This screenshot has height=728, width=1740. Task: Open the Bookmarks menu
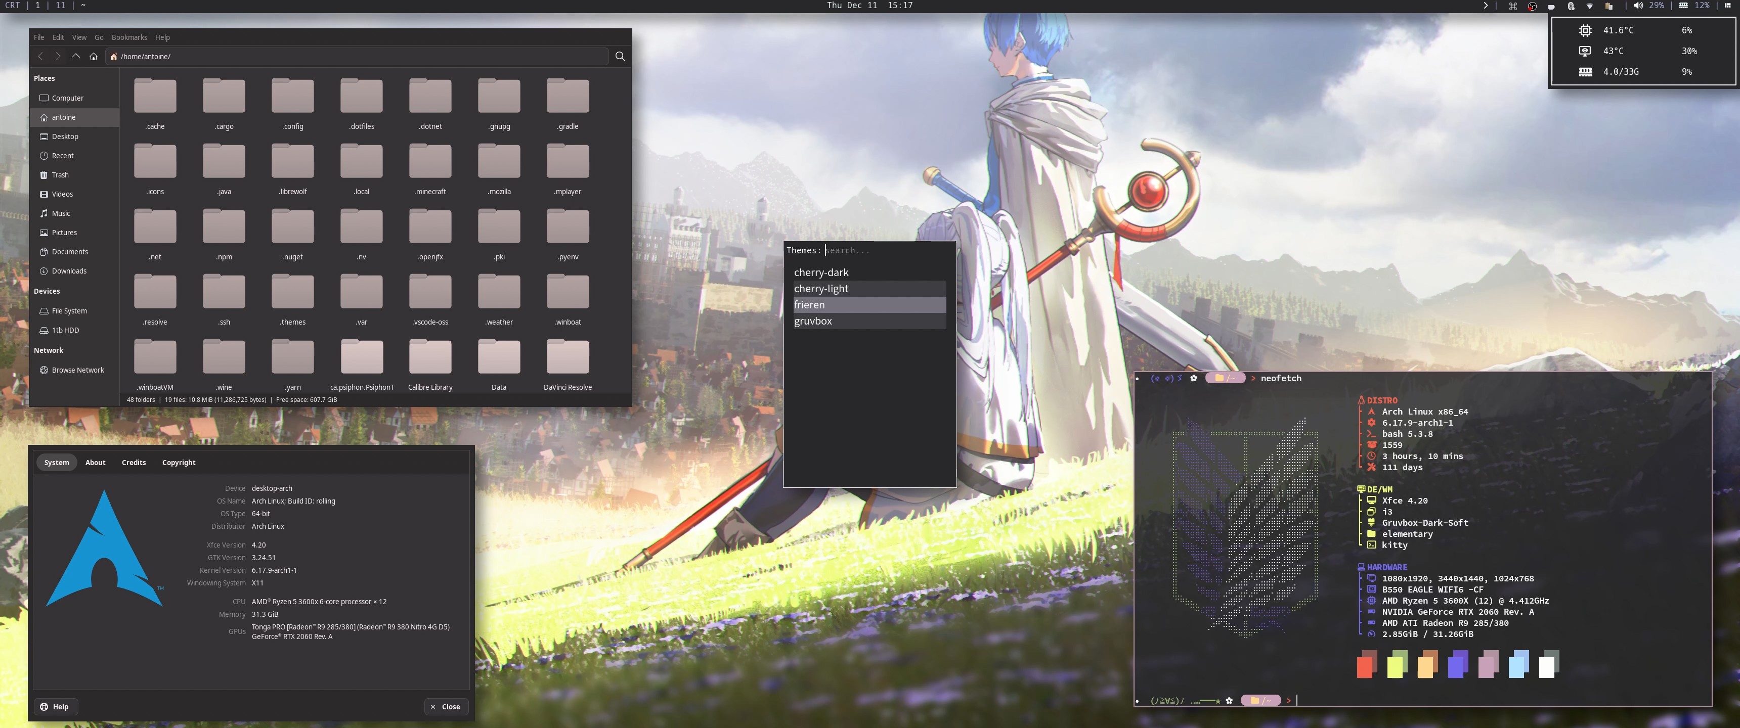click(129, 38)
